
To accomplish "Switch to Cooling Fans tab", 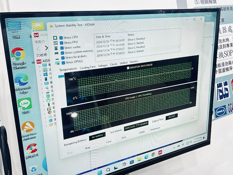I will coord(88,67).
